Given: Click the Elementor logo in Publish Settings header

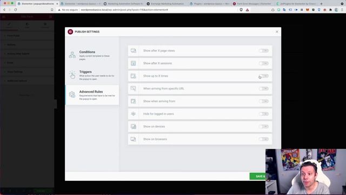Looking at the screenshot, I should pos(70,32).
